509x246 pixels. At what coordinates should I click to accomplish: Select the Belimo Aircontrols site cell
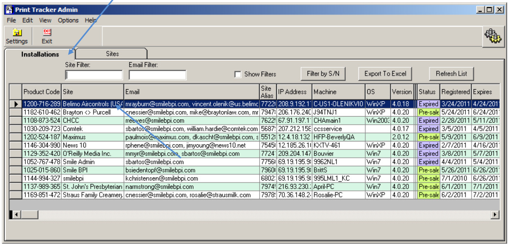coord(93,104)
